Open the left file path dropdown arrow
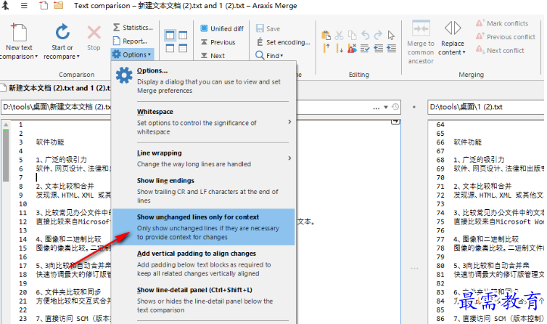This screenshot has height=324, width=547. click(x=386, y=108)
